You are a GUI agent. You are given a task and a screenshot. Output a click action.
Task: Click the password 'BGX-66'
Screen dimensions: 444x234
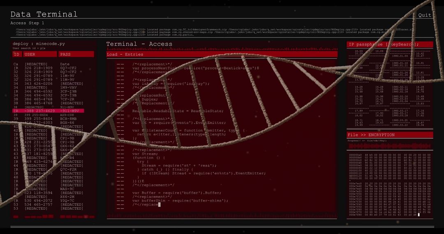(x=67, y=123)
